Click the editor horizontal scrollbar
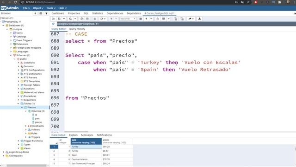 [76, 132]
